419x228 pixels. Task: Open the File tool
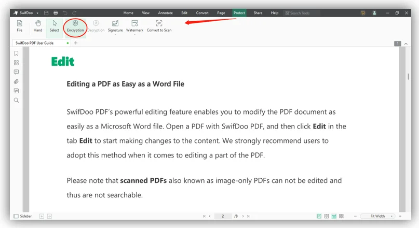point(20,26)
